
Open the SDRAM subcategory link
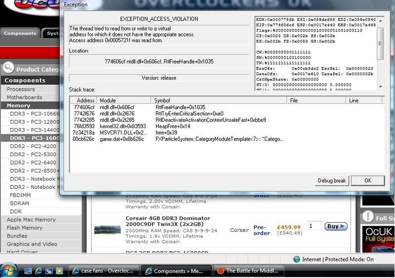[x=19, y=203]
